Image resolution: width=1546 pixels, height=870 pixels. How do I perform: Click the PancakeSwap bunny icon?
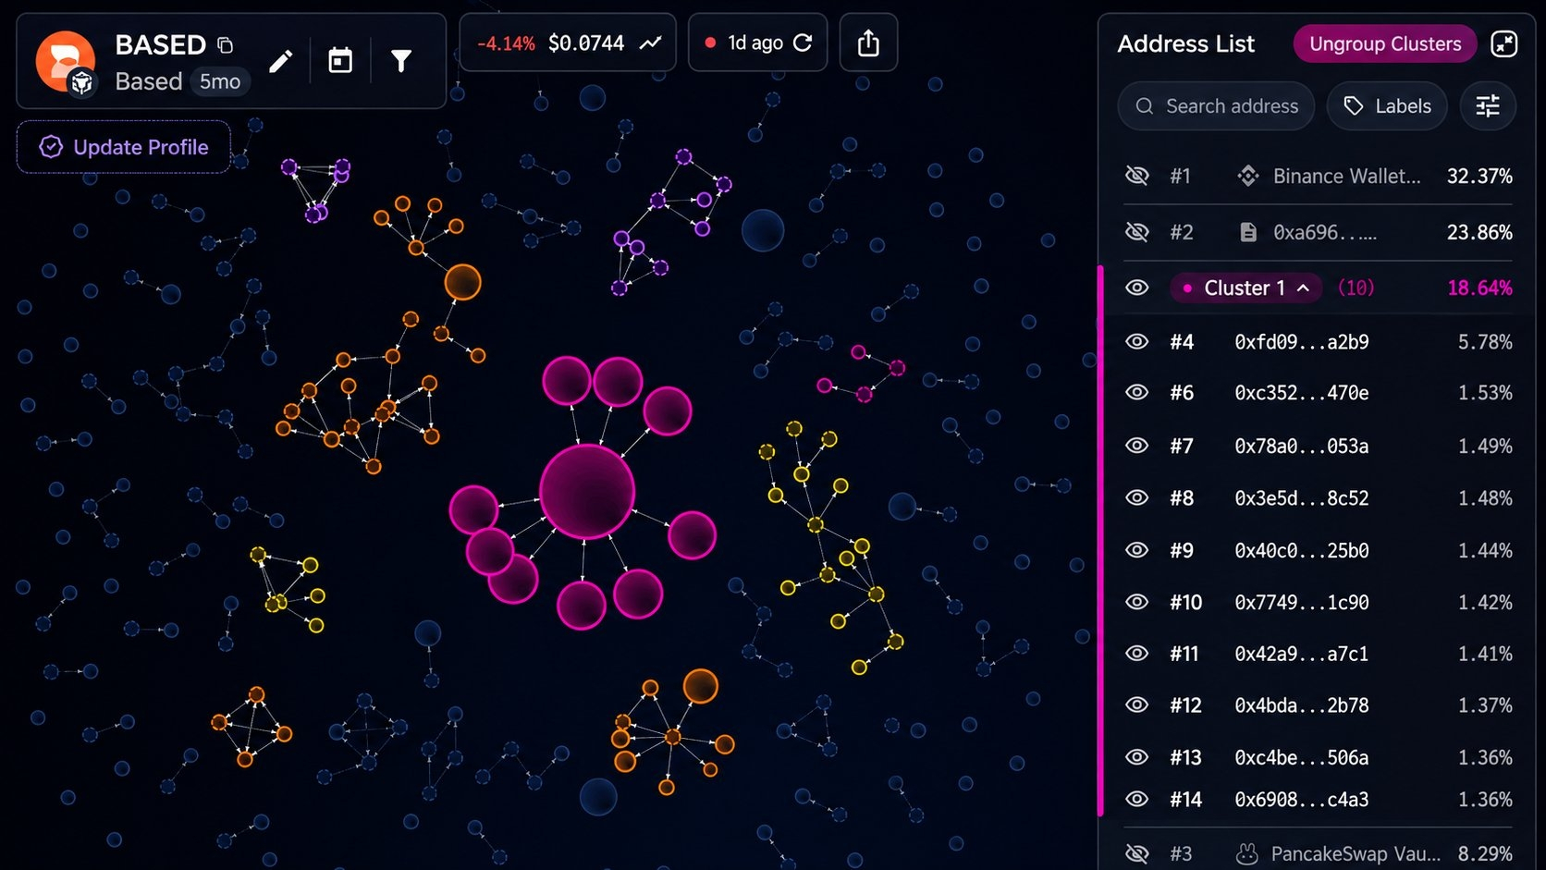(x=1247, y=853)
